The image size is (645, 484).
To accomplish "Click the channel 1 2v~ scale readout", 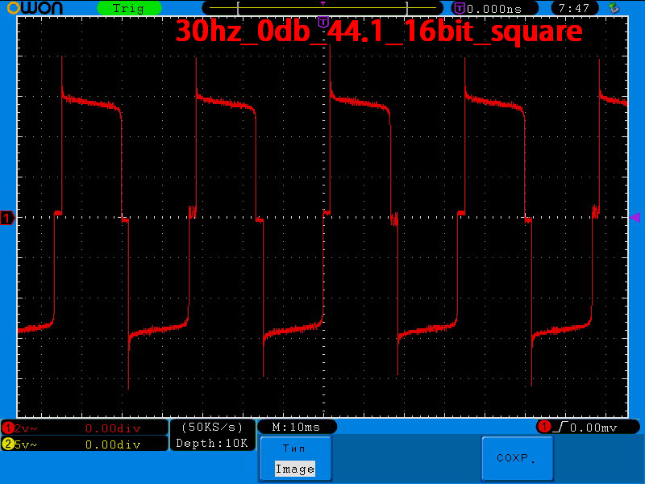I will (x=26, y=428).
